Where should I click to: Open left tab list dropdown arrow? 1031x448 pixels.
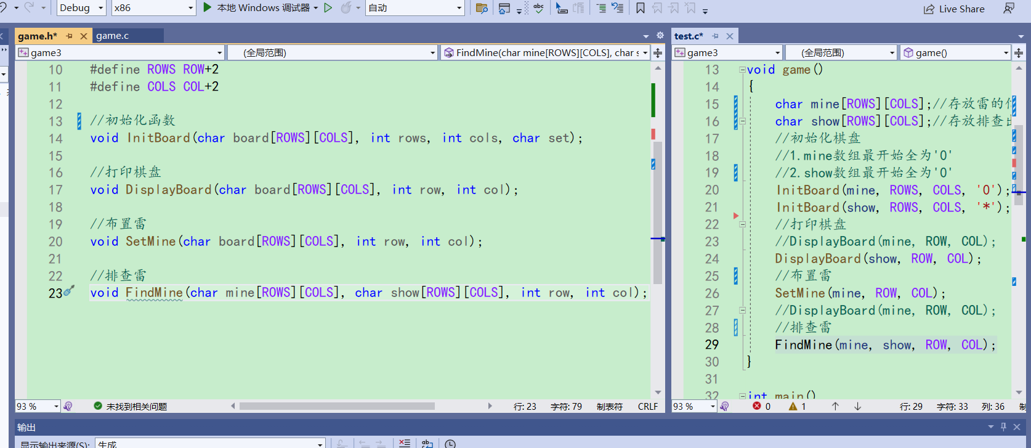click(x=646, y=36)
